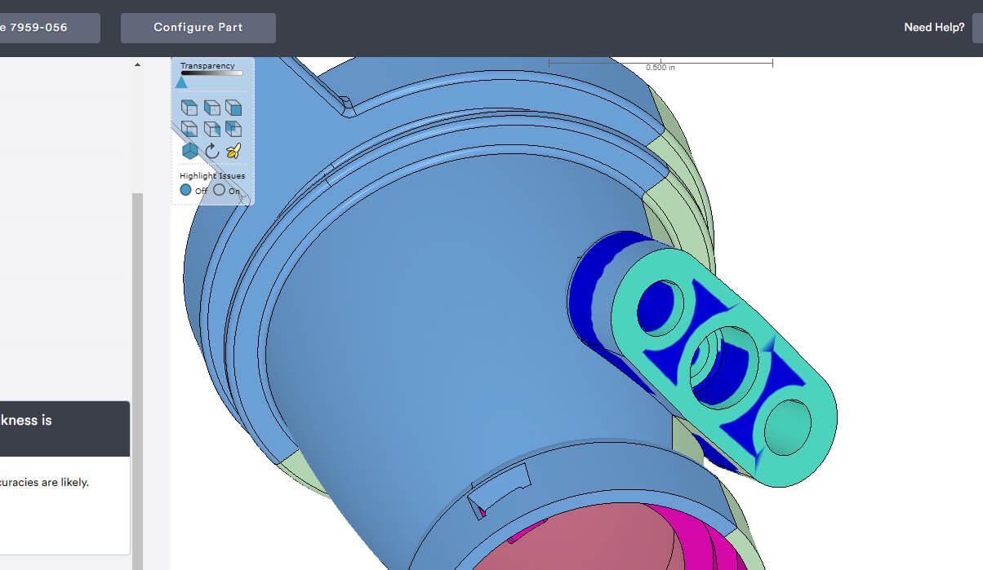Click the banana for scale icon
The height and width of the screenshot is (570, 983).
pyautogui.click(x=233, y=149)
